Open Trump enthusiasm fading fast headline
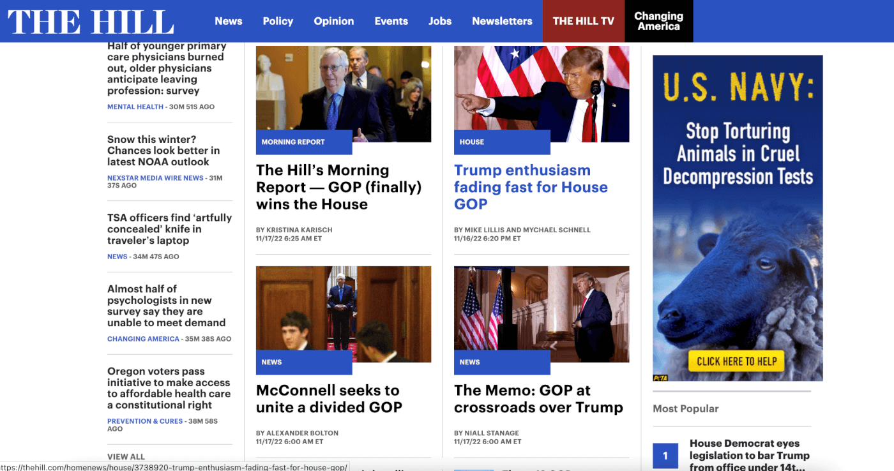This screenshot has height=471, width=894. click(x=531, y=187)
